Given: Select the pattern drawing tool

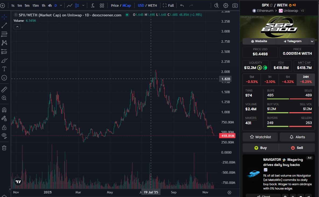Looking at the screenshot, I should coord(4,43).
